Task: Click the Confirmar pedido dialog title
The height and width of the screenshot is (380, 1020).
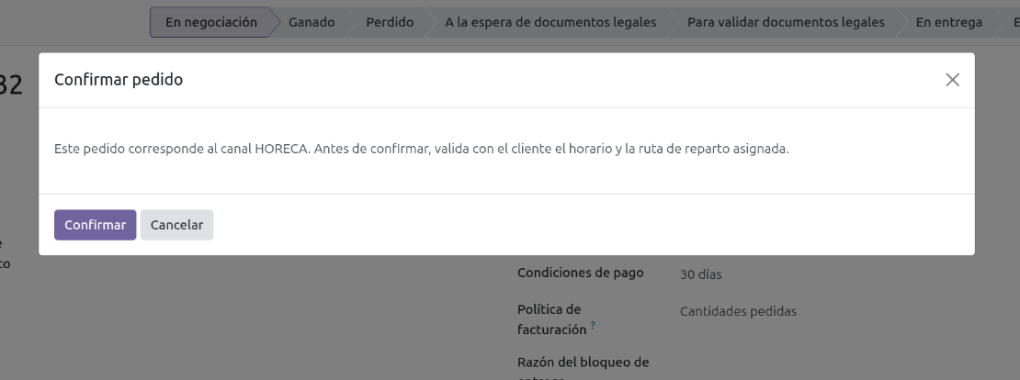Action: [119, 80]
